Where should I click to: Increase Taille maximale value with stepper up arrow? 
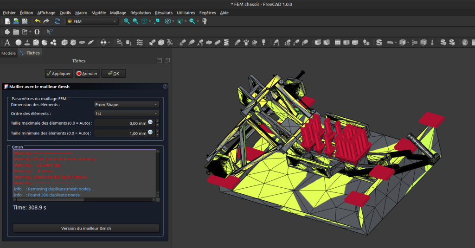[157, 121]
